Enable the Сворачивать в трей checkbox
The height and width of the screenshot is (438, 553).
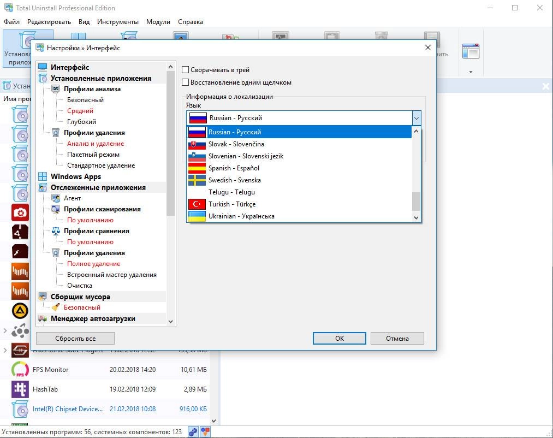point(185,70)
